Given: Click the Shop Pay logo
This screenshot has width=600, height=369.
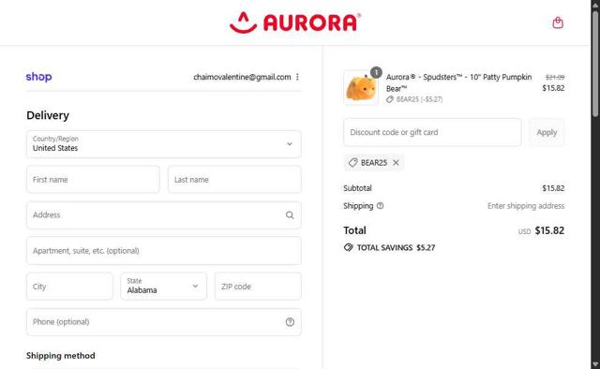Looking at the screenshot, I should (38, 77).
